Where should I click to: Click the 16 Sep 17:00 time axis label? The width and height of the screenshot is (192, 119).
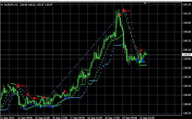60,118
